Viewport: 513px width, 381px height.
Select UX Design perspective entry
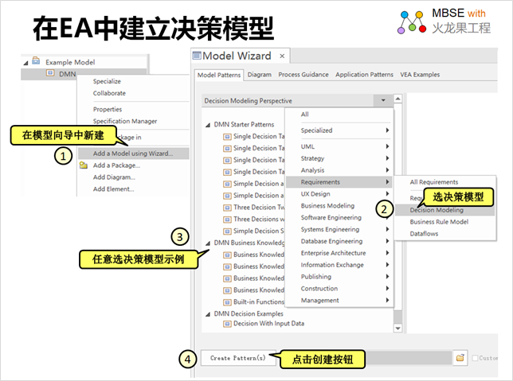(315, 194)
